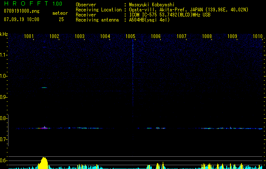Click the 0.6 frequency axis label
The image size is (266, 169).
click(x=3, y=161)
